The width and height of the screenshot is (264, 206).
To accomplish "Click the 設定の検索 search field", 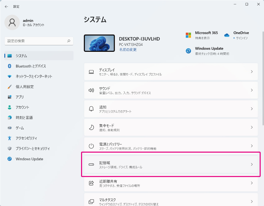I will [x=36, y=41].
